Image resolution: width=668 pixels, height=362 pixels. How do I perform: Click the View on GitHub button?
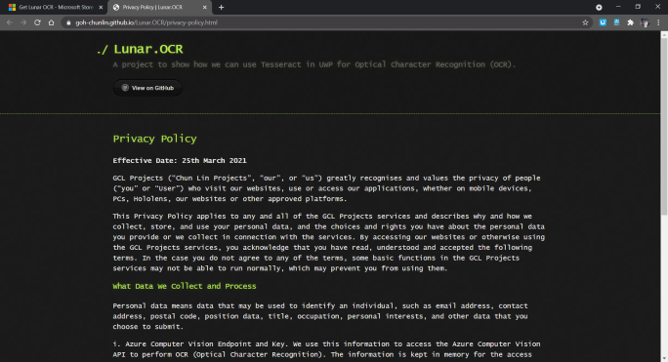[147, 88]
